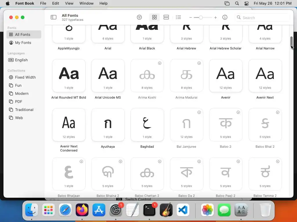The image size is (297, 222).
Task: Download the Baloo Tamma 2 font
Action: (x=278, y=161)
